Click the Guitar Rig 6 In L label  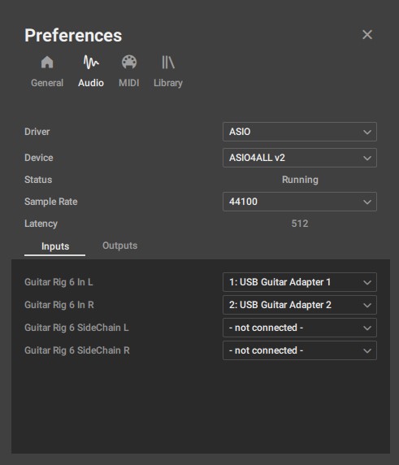[x=59, y=282]
